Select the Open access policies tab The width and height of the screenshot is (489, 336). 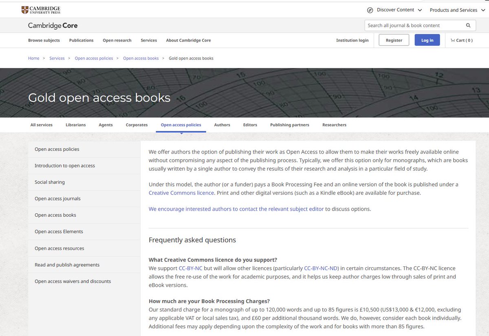click(181, 125)
